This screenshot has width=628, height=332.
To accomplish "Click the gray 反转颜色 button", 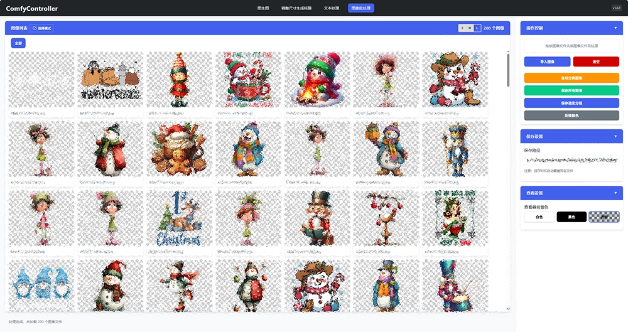I will click(x=571, y=115).
